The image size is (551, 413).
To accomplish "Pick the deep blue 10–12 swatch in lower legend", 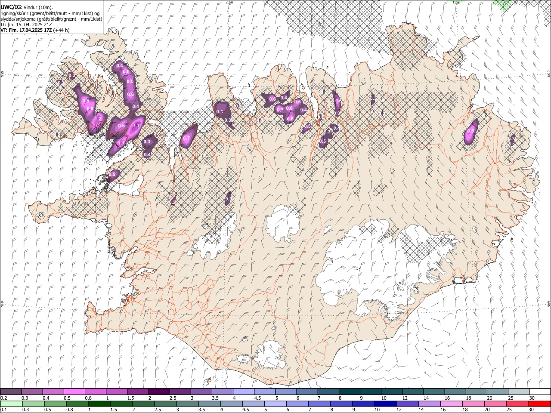I will (x=385, y=404).
